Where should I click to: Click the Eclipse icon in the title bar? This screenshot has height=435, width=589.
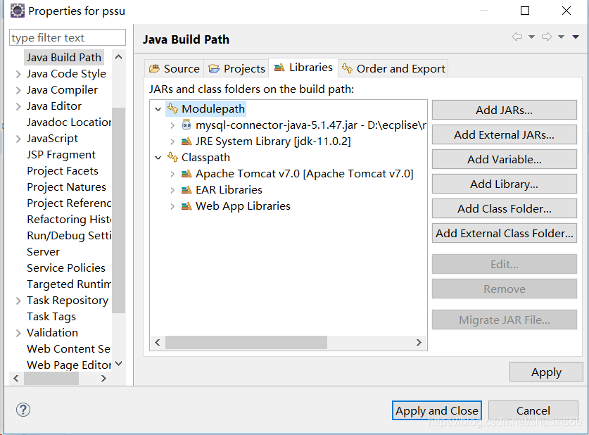(17, 11)
